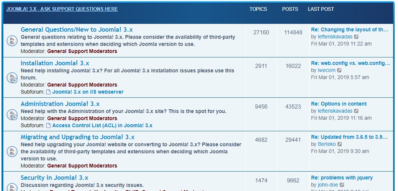
Task: Click General Support Moderators under Administration Joomla! 3.x
Action: tap(82, 118)
